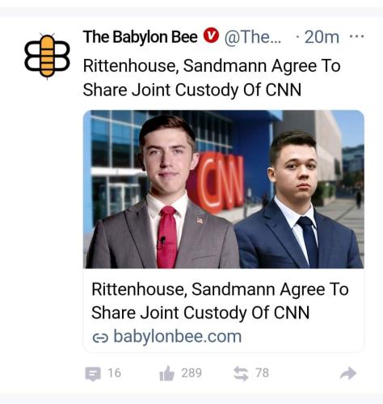Open the 20m timestamp
Screen dimensions: 383x404
tap(322, 37)
